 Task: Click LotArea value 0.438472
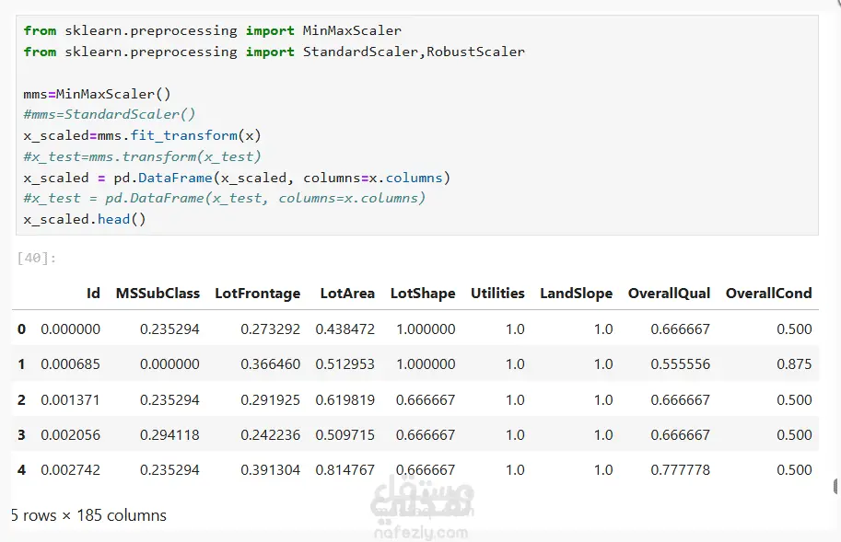pyautogui.click(x=345, y=329)
